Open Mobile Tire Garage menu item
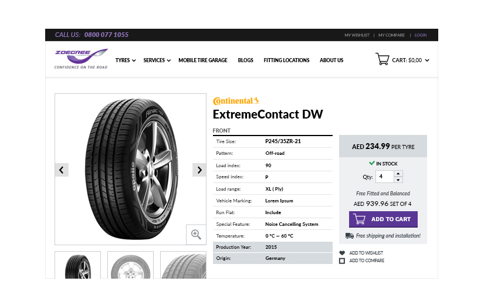Screen dimensions: 484x308 (203, 60)
